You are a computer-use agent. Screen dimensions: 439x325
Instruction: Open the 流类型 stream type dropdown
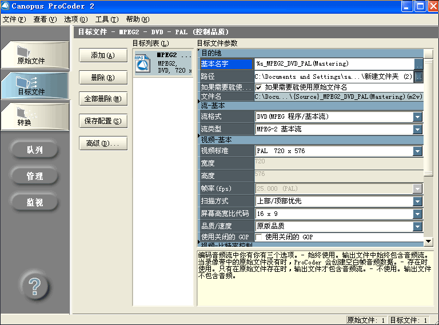(x=417, y=129)
